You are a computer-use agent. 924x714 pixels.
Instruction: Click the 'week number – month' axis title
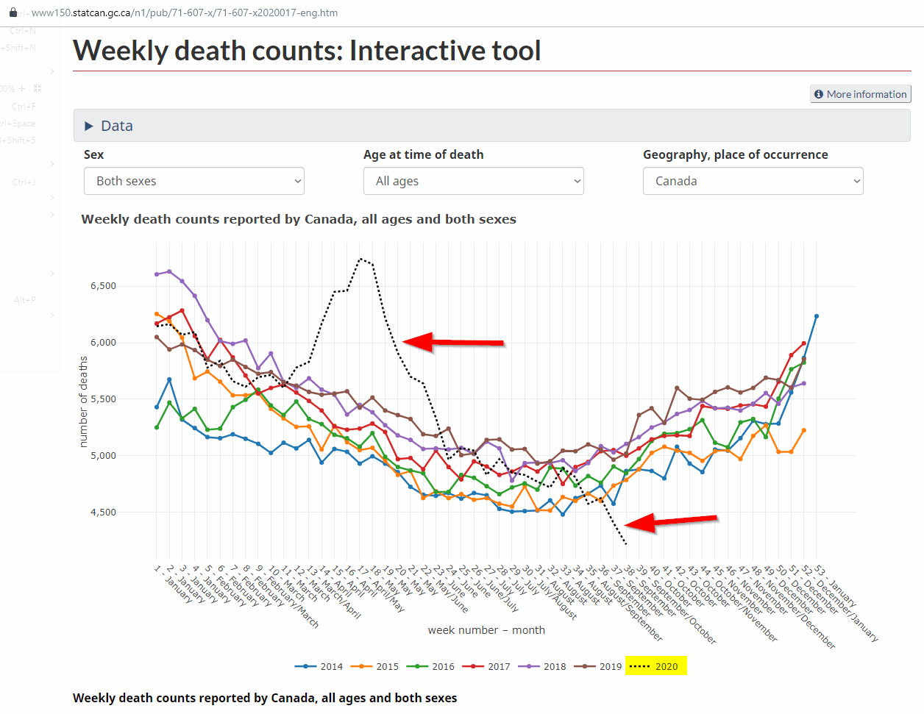486,630
